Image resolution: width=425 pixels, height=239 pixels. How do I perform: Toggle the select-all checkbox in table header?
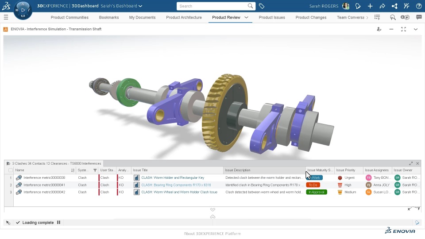click(11, 170)
